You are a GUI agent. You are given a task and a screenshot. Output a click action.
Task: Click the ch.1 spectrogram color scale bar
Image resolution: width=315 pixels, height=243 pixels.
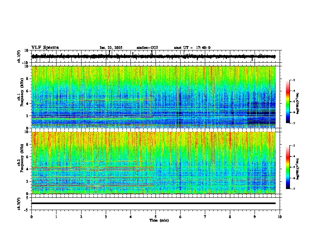tap(288, 102)
